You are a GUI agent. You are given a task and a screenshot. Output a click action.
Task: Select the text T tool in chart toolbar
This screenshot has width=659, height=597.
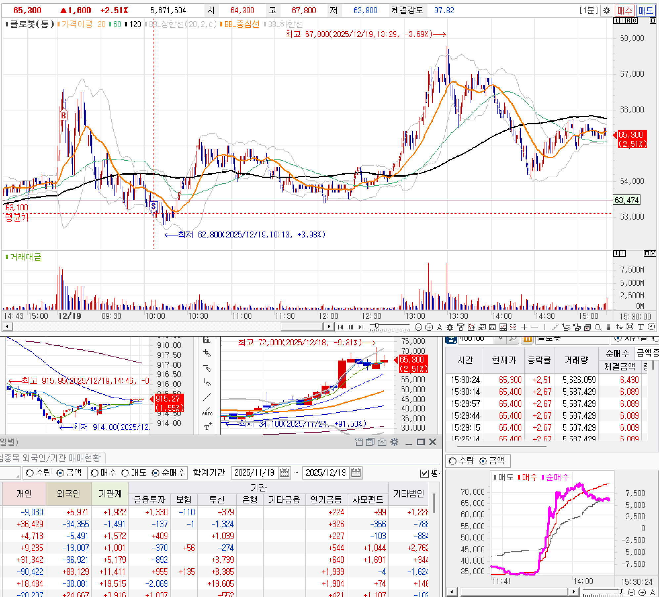tap(641, 327)
